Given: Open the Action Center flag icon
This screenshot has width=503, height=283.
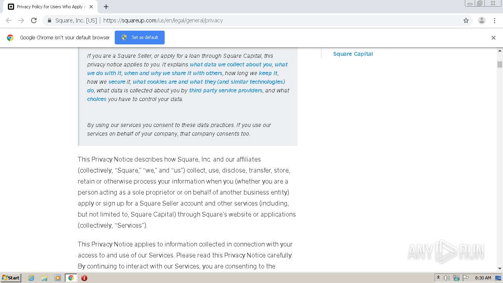Looking at the screenshot, I should click(x=466, y=278).
